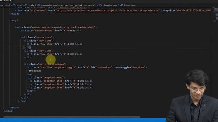Click the closing </nav> tag
Viewport: 218px width, 122px height.
22,101
